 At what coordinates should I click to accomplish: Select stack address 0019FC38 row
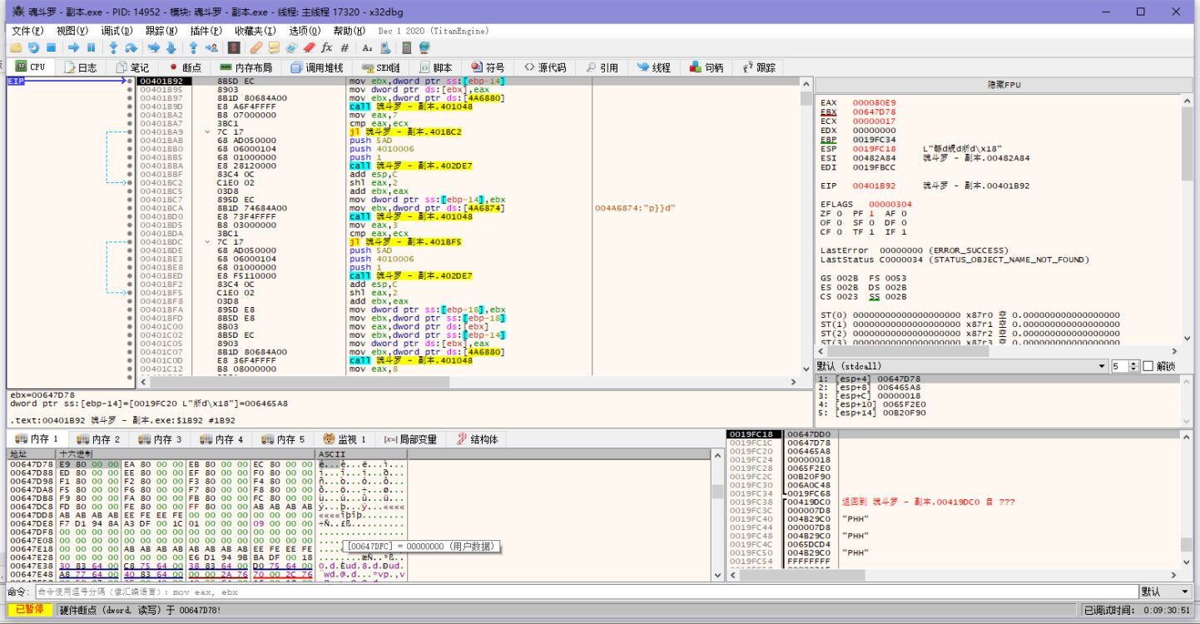pos(954,502)
